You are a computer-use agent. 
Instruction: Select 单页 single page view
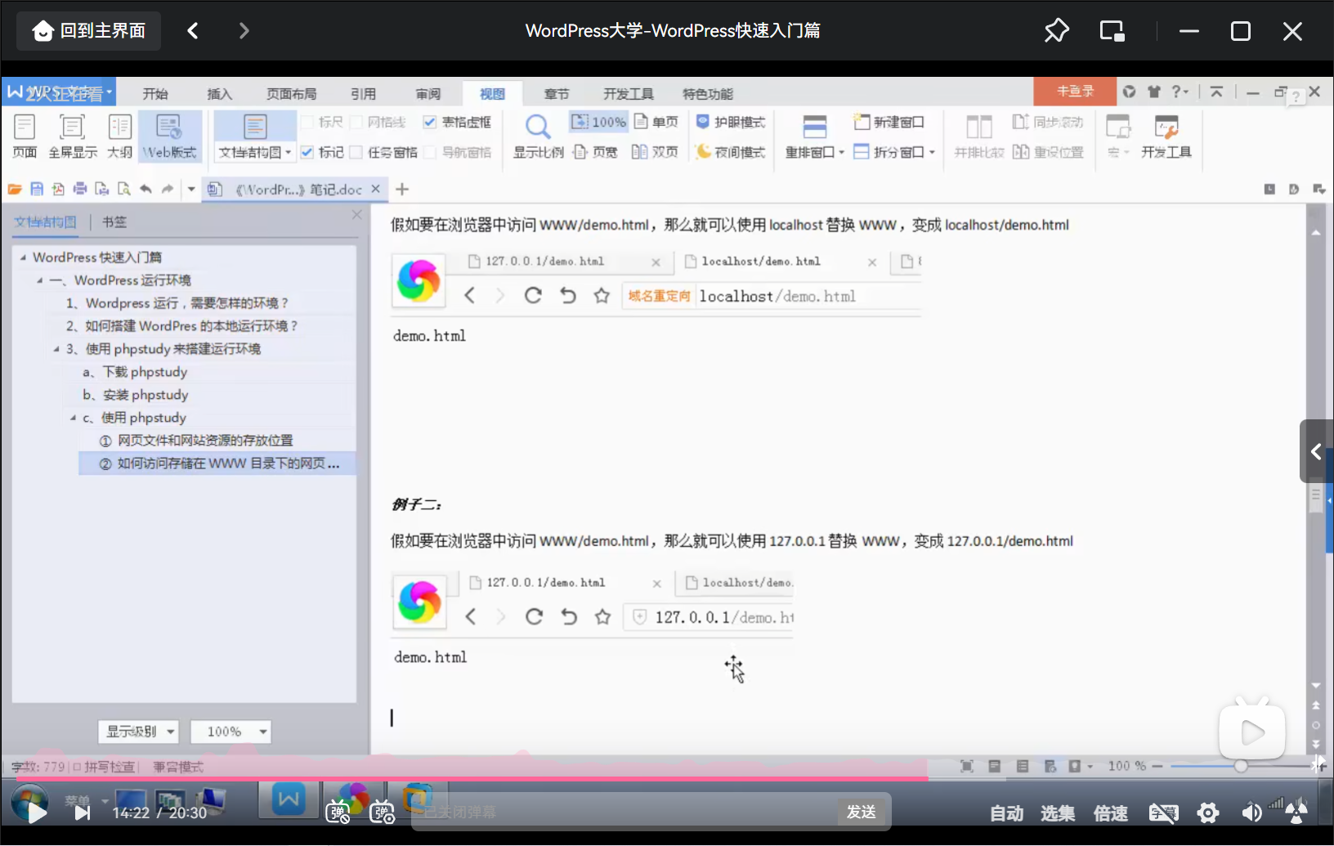tap(656, 122)
